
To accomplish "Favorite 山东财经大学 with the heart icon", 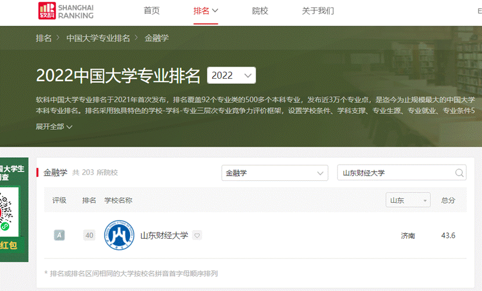I will click(x=197, y=235).
